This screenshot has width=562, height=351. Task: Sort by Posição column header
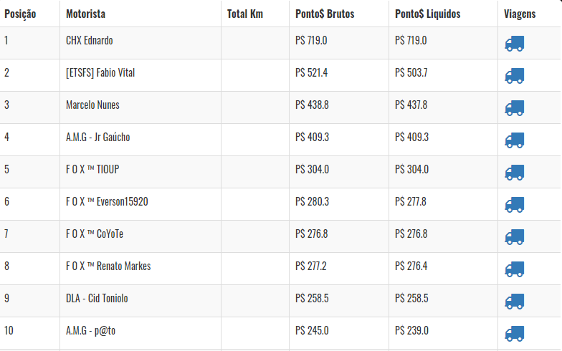[x=20, y=14]
